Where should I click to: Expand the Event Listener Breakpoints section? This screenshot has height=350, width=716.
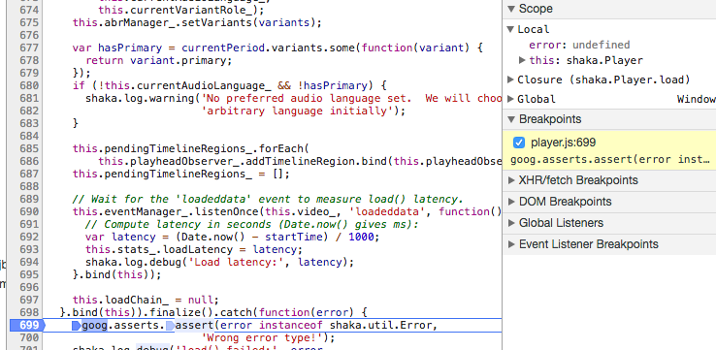pyautogui.click(x=511, y=244)
